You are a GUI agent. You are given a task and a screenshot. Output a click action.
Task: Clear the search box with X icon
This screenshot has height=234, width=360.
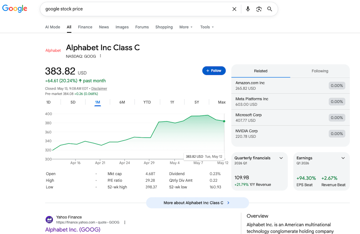[x=234, y=9]
